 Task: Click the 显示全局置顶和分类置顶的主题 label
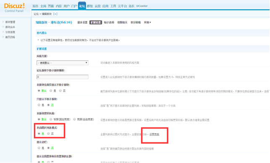pyautogui.click(x=54, y=156)
